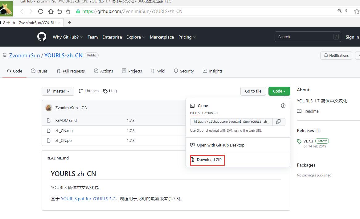The image size is (360, 219).
Task: Open the Releases heading link
Action: (x=305, y=130)
